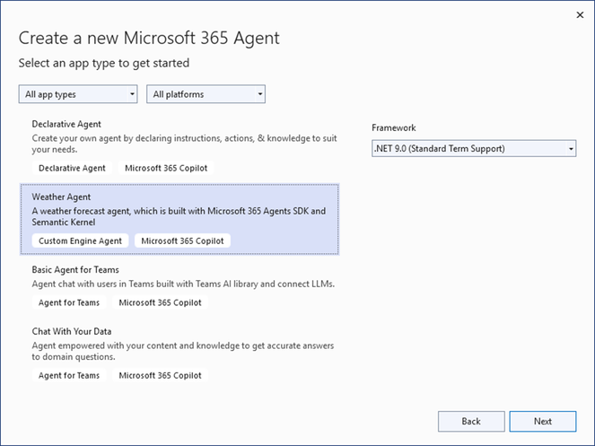Screen dimensions: 595x446
Task: Click the Weather Agent description text
Action: [179, 216]
